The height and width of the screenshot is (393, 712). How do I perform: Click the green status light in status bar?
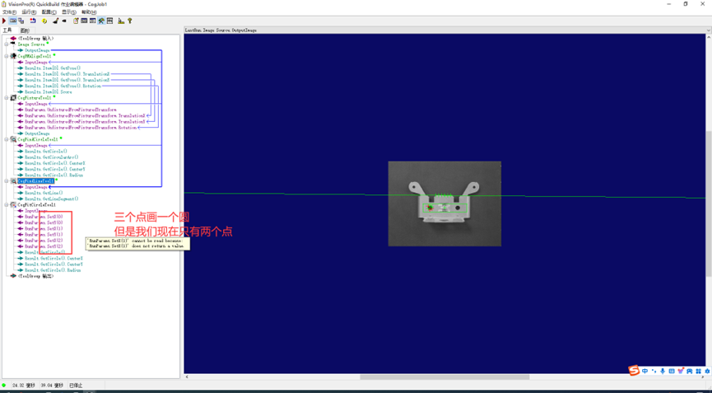(4, 386)
